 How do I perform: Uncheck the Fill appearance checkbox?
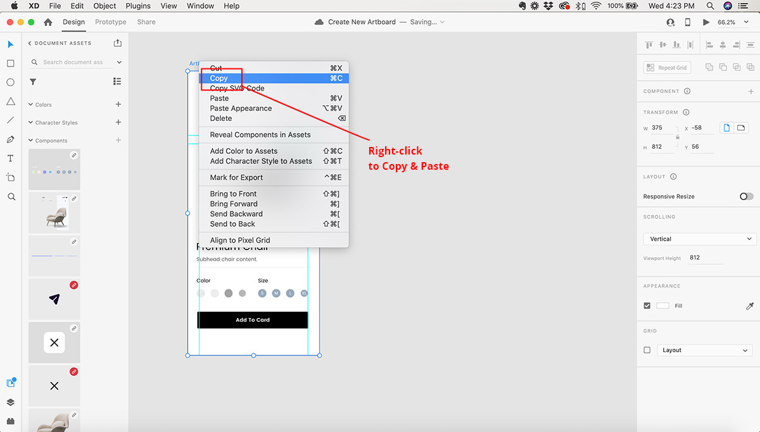[647, 306]
